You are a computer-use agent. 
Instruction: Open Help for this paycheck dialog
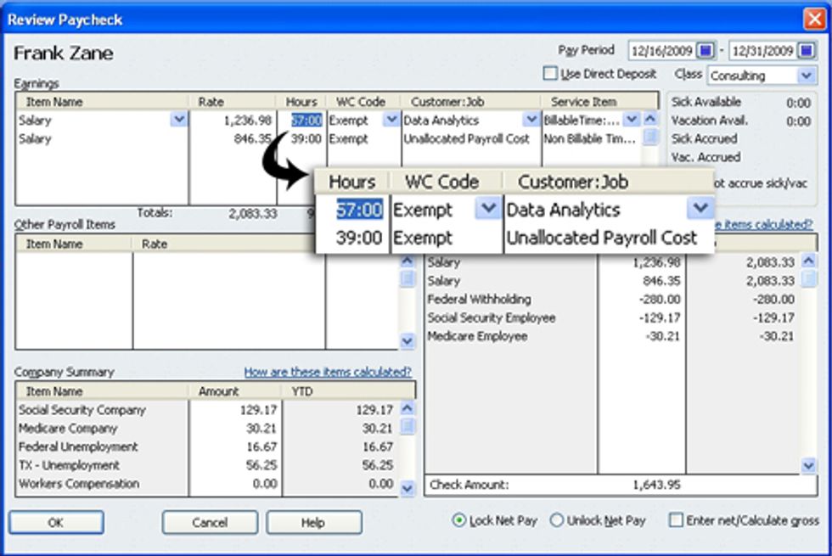click(x=313, y=523)
